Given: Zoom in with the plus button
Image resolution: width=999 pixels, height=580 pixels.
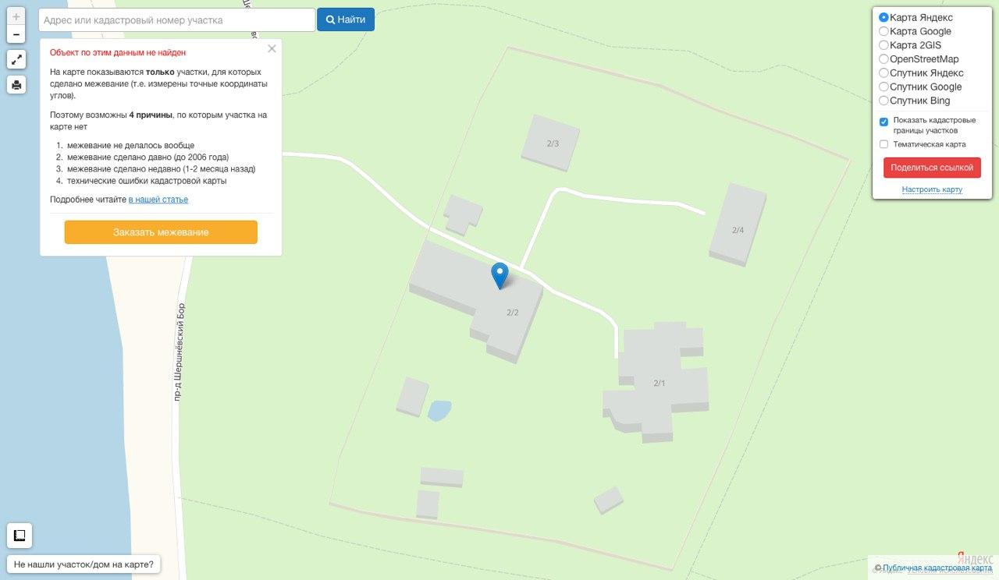Looking at the screenshot, I should (x=16, y=16).
